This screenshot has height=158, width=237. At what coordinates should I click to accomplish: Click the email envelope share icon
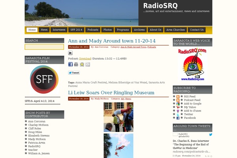click(88, 64)
